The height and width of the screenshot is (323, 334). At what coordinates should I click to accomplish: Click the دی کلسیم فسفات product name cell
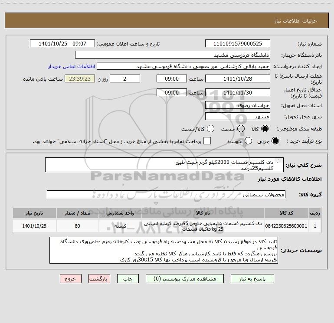[203, 226]
